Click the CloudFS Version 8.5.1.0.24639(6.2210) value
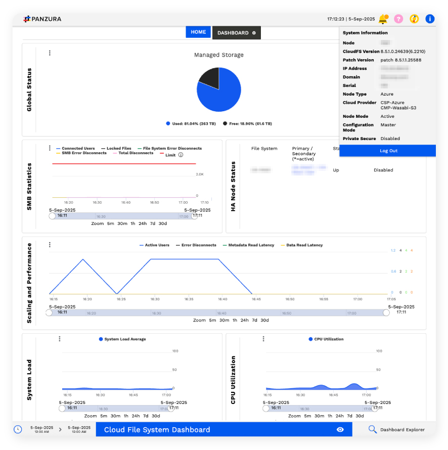This screenshot has height=450, width=448. [x=403, y=52]
